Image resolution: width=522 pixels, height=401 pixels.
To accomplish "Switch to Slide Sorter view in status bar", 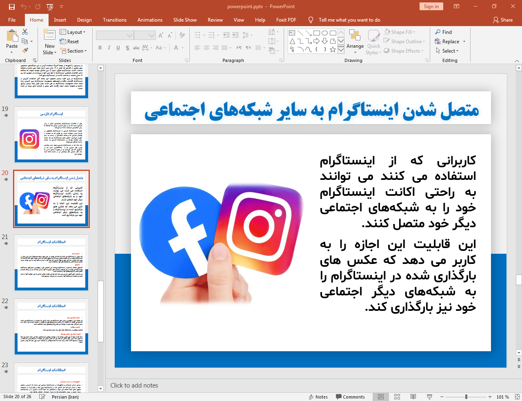I will 397,397.
